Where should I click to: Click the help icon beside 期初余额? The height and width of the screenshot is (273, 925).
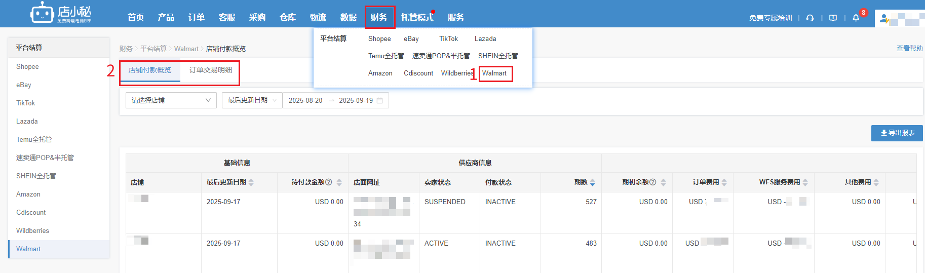653,182
